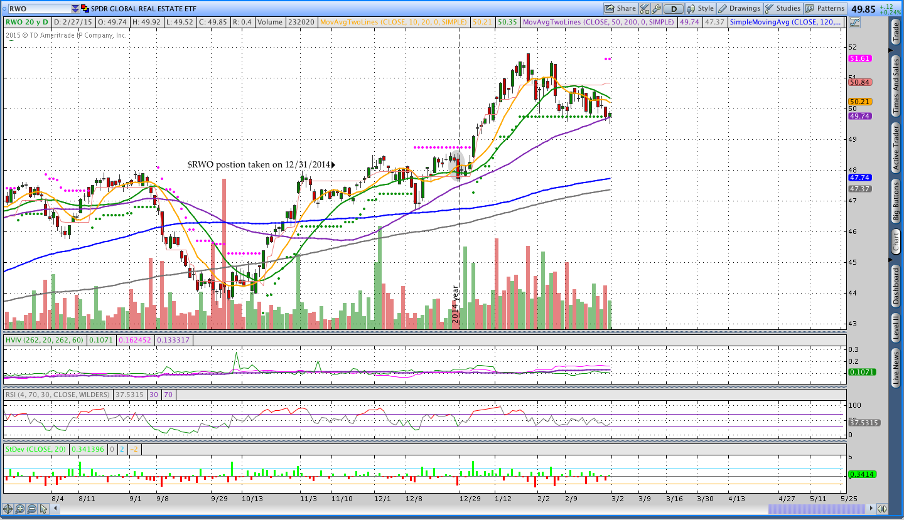Click the magenta 51.61 price bubble

click(x=859, y=58)
